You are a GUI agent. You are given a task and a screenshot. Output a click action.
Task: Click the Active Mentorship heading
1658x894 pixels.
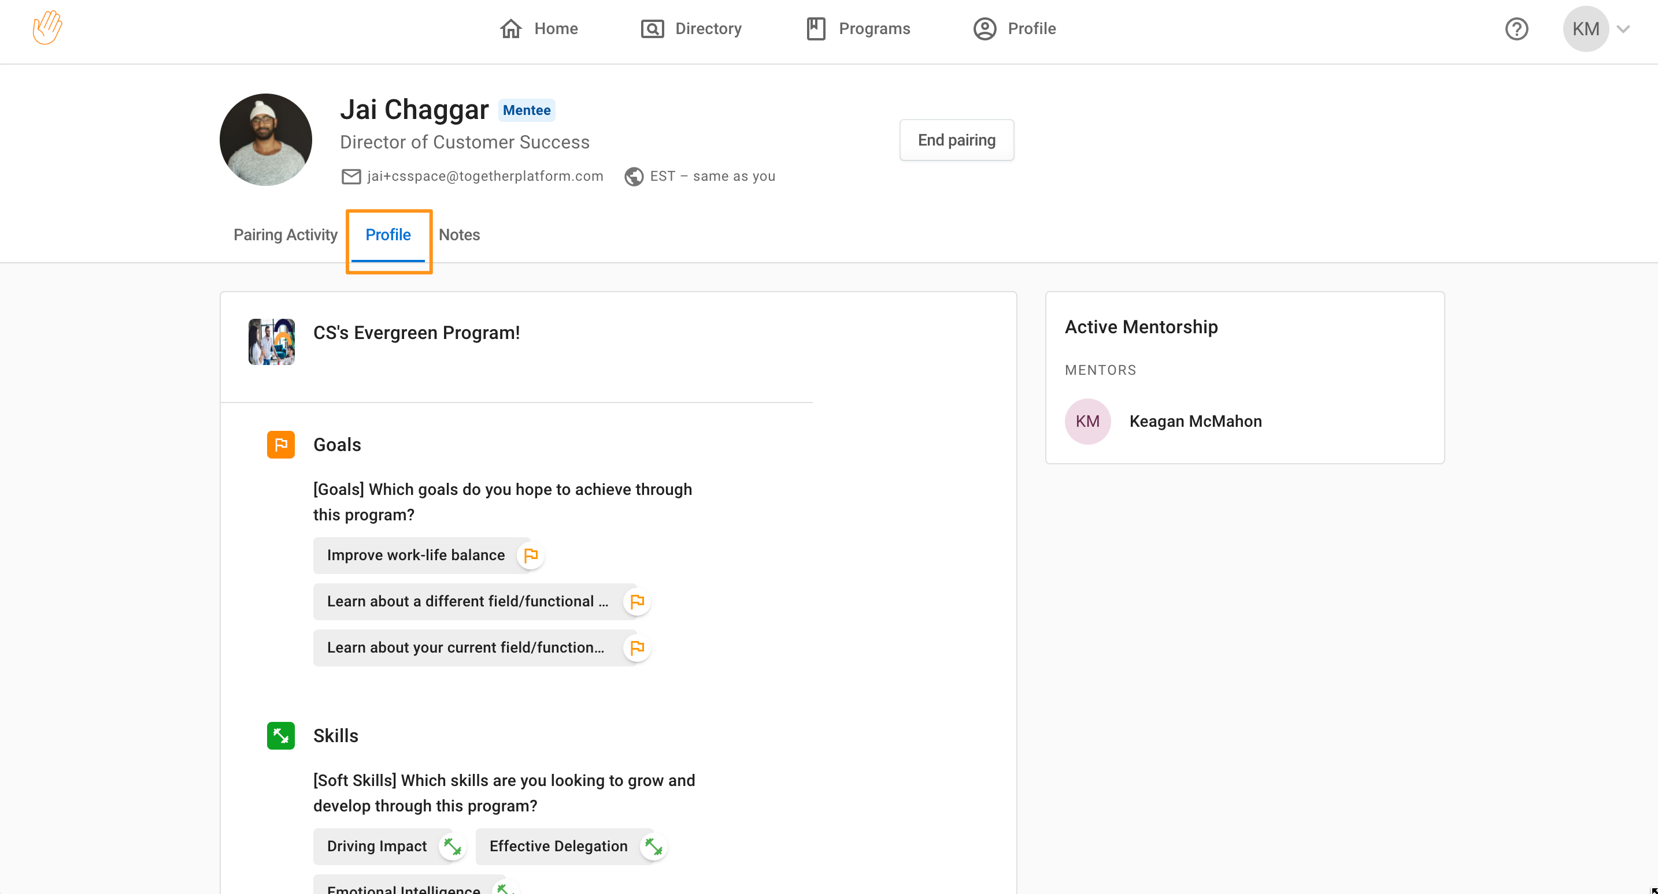tap(1141, 327)
